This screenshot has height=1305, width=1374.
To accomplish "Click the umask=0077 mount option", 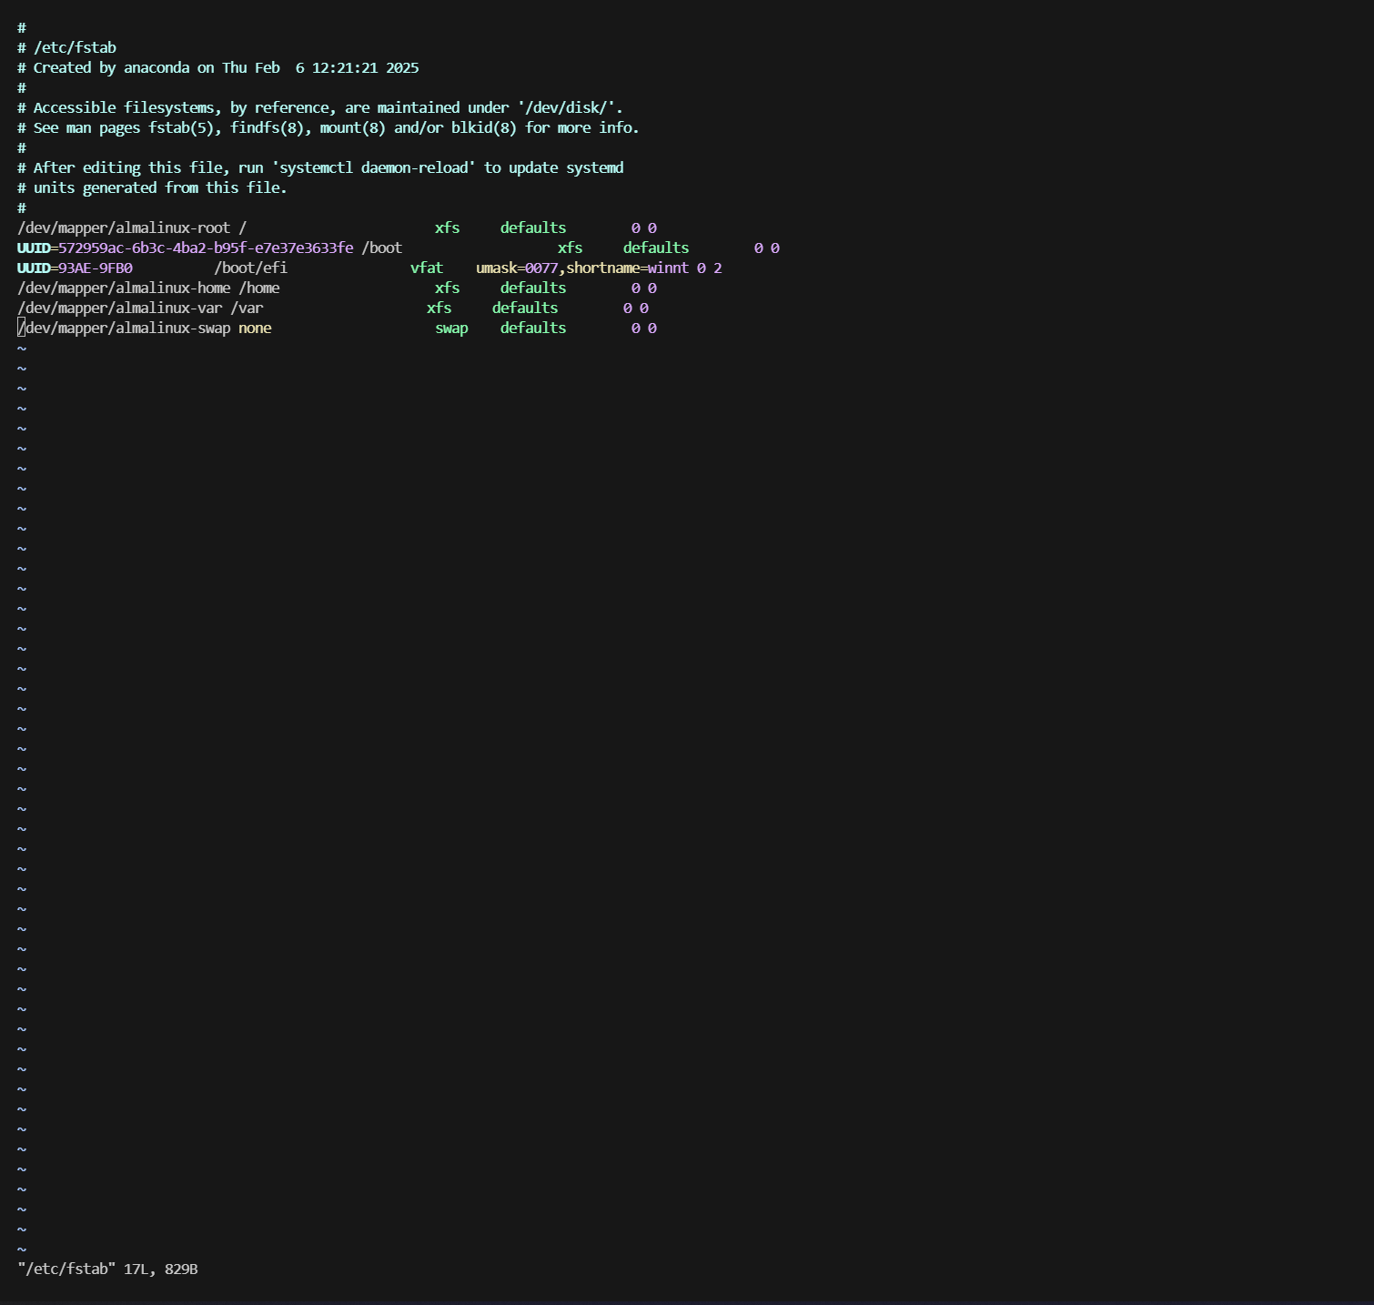I will [x=516, y=268].
